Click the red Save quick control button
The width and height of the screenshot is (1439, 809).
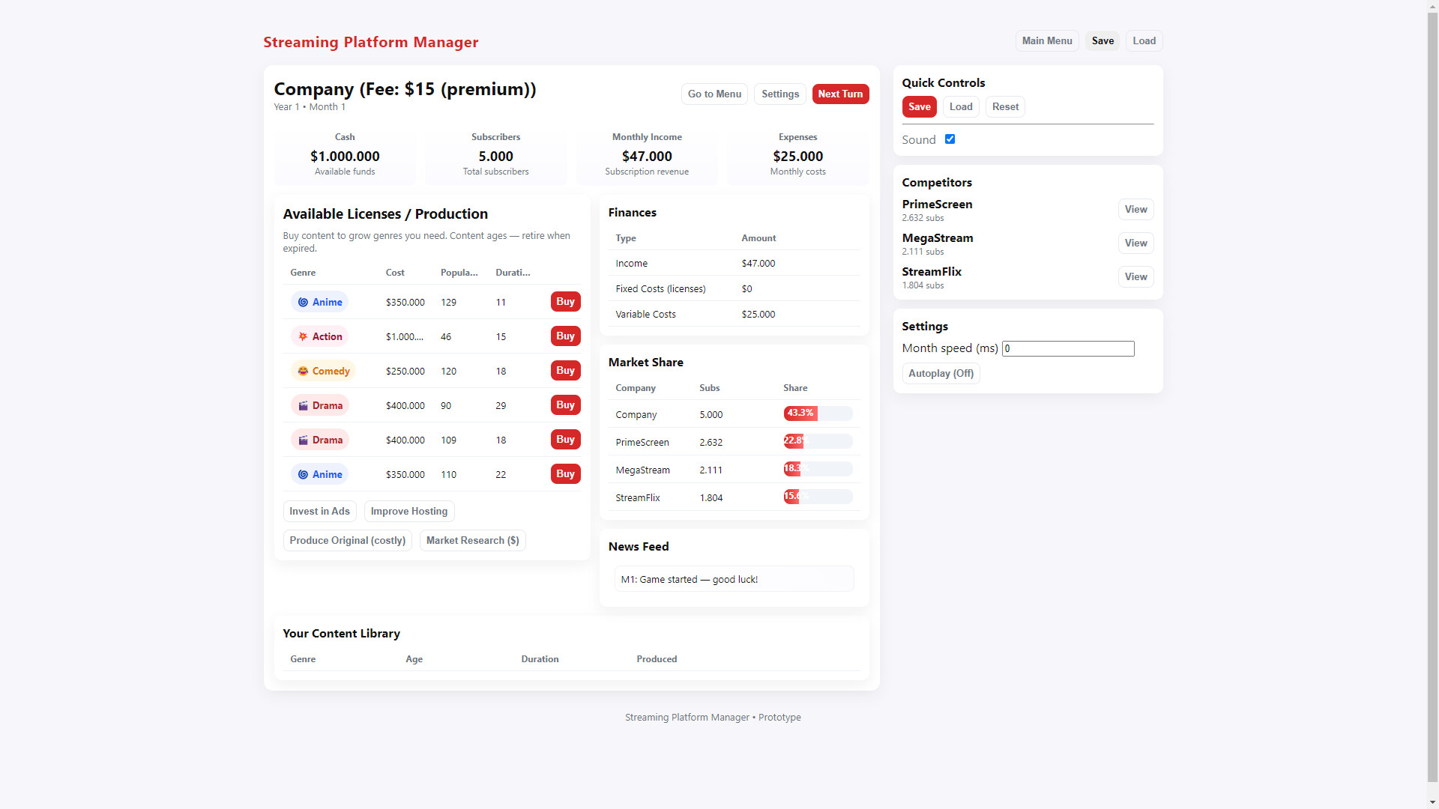pos(919,106)
